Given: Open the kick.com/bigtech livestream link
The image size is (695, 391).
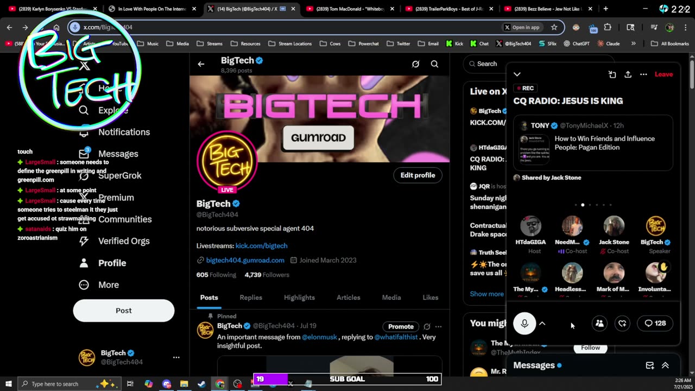Looking at the screenshot, I should tap(261, 245).
